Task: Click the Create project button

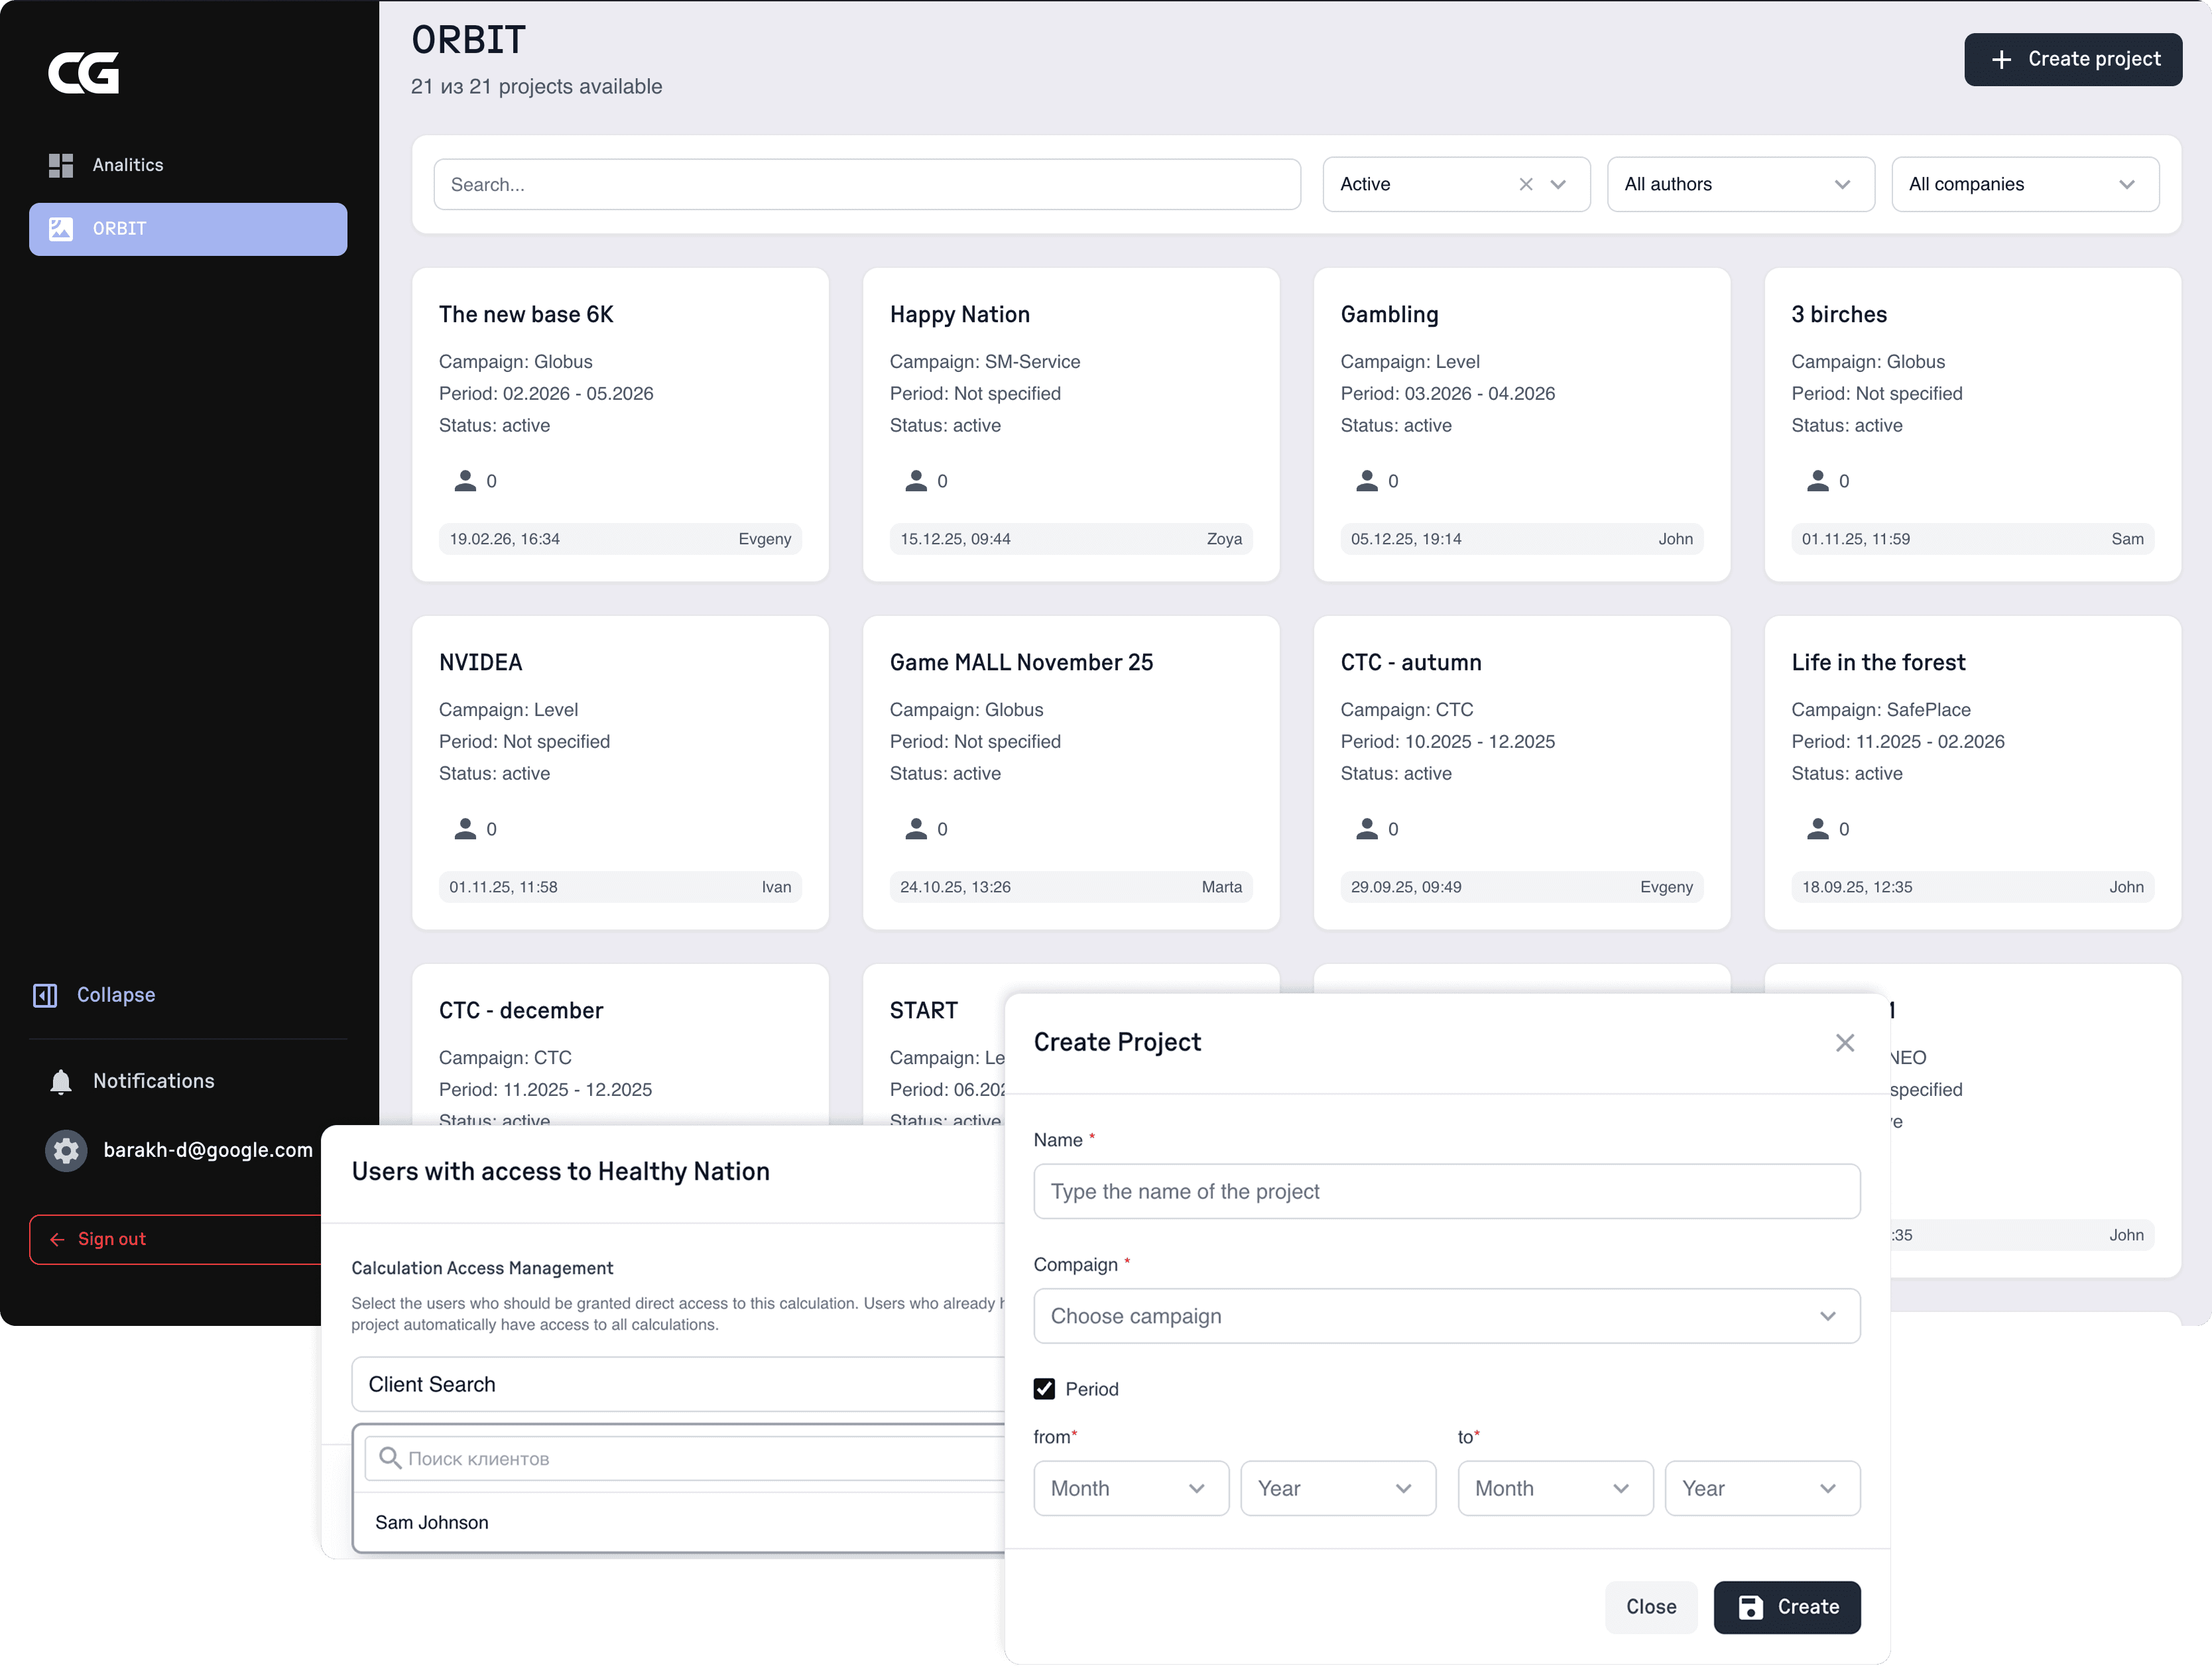Action: tap(2072, 60)
